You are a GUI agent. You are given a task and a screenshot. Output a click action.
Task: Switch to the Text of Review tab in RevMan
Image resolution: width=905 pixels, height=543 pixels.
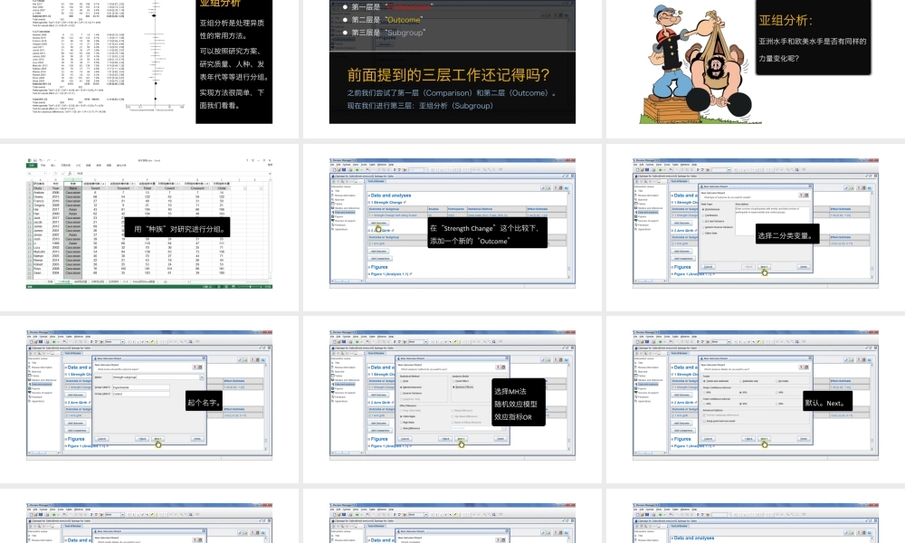[376, 181]
